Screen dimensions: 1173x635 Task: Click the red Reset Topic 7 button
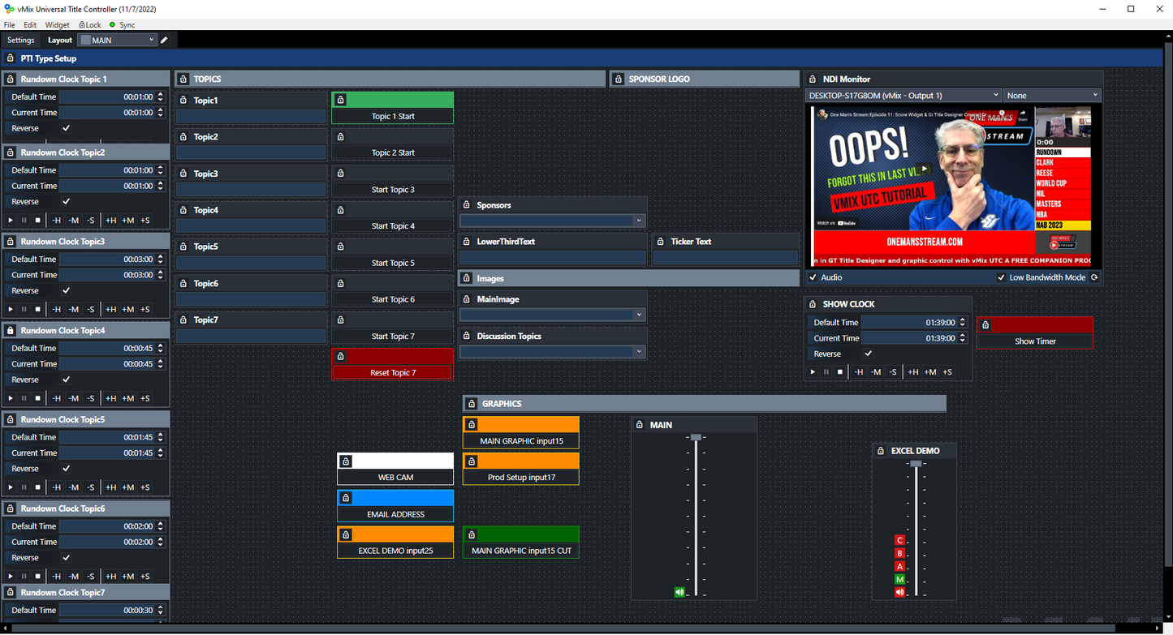(x=392, y=372)
